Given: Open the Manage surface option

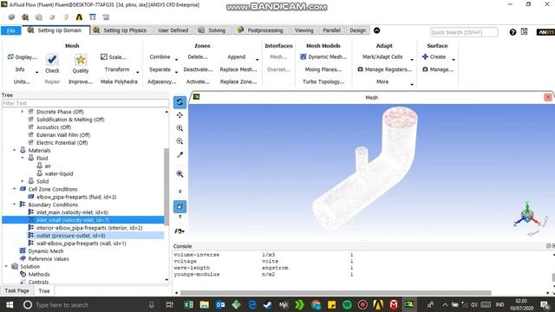Looking at the screenshot, I should [x=437, y=69].
